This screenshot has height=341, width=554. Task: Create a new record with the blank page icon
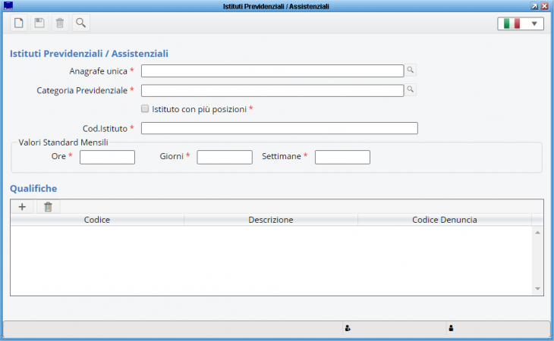click(x=19, y=23)
